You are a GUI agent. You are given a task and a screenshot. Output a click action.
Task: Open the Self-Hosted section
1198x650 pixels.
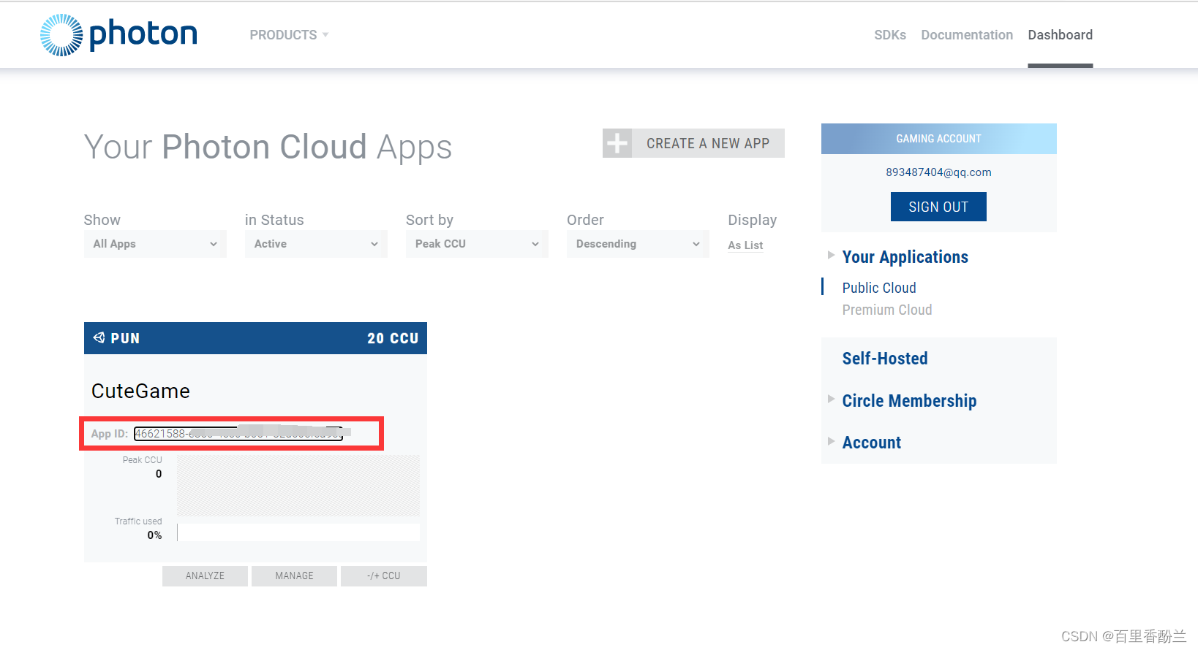pyautogui.click(x=885, y=359)
